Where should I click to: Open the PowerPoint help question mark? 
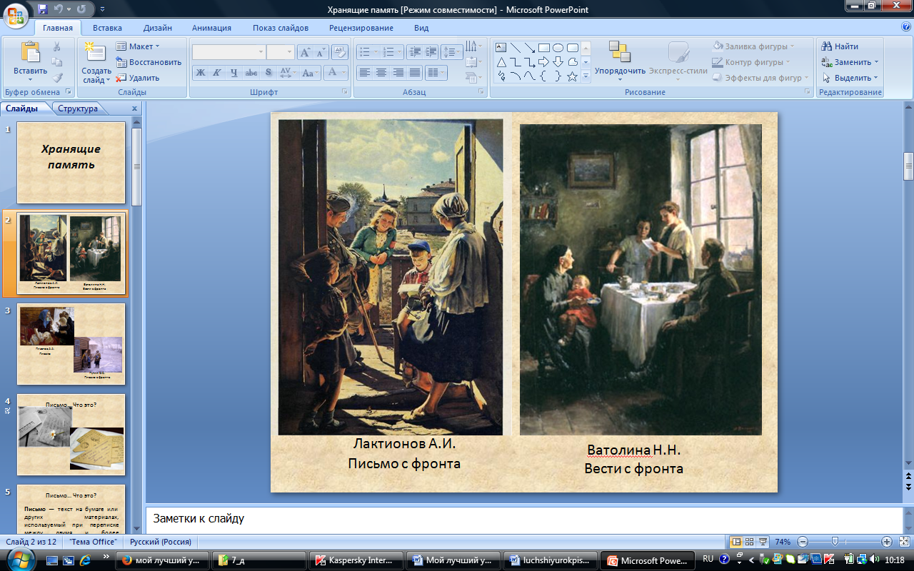[906, 27]
